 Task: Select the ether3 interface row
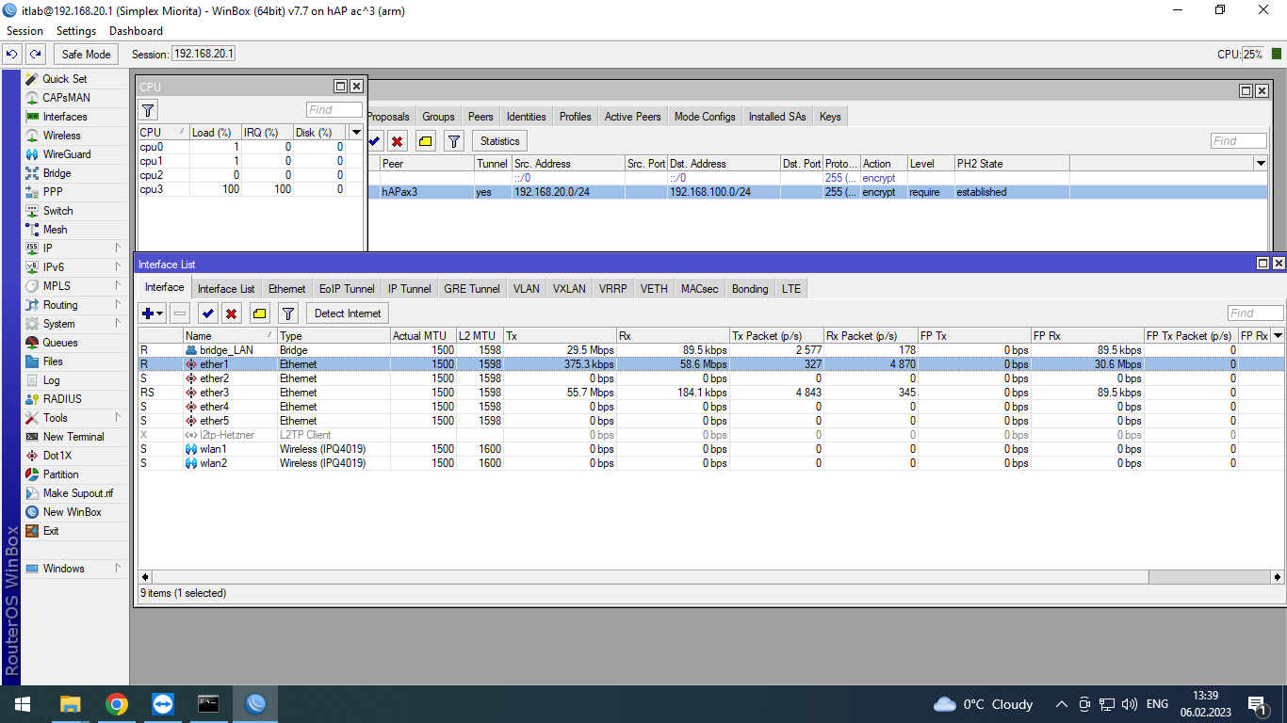711,393
